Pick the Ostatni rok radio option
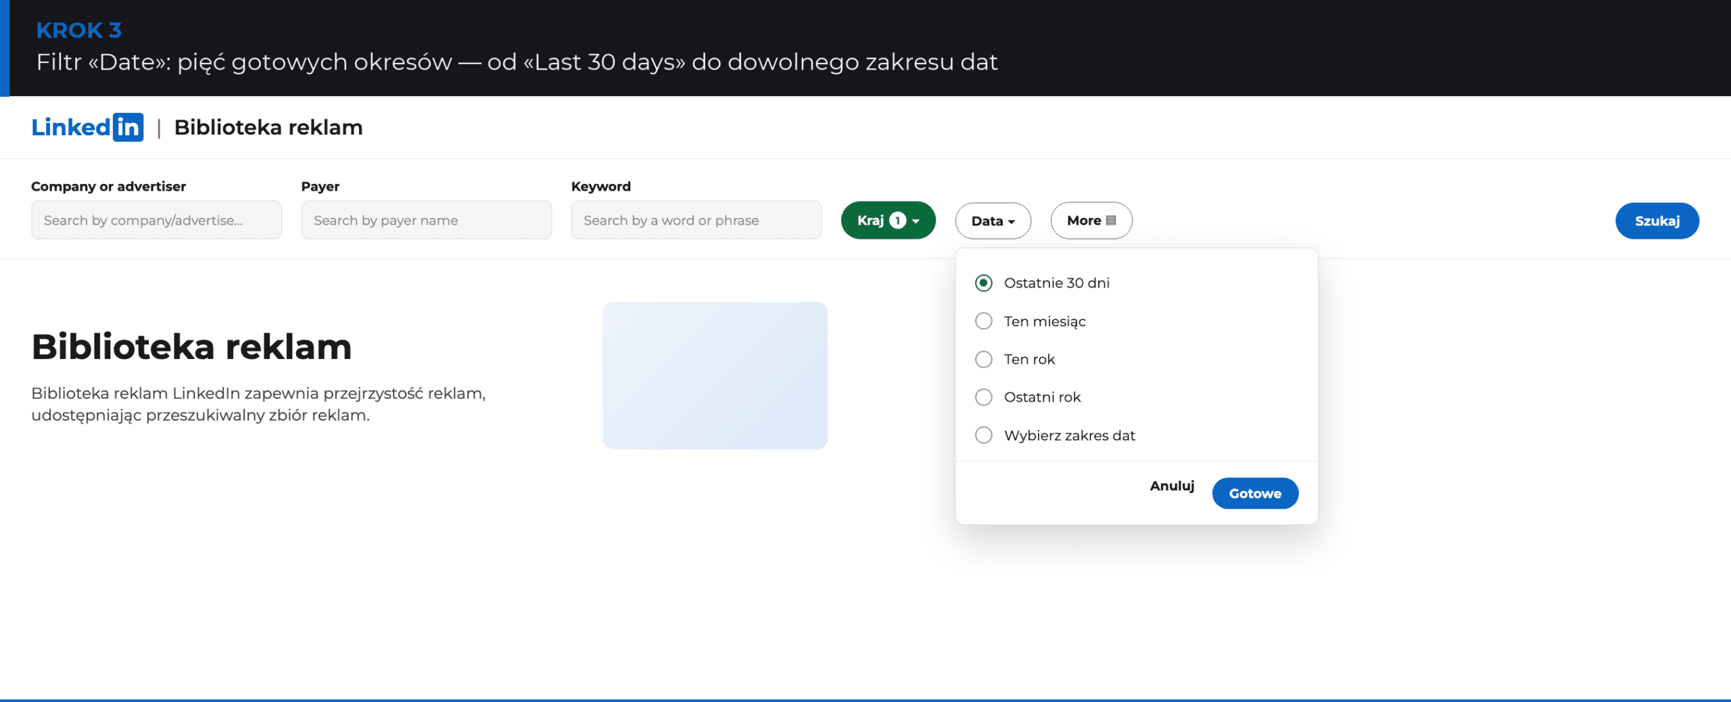The image size is (1731, 702). pos(984,397)
